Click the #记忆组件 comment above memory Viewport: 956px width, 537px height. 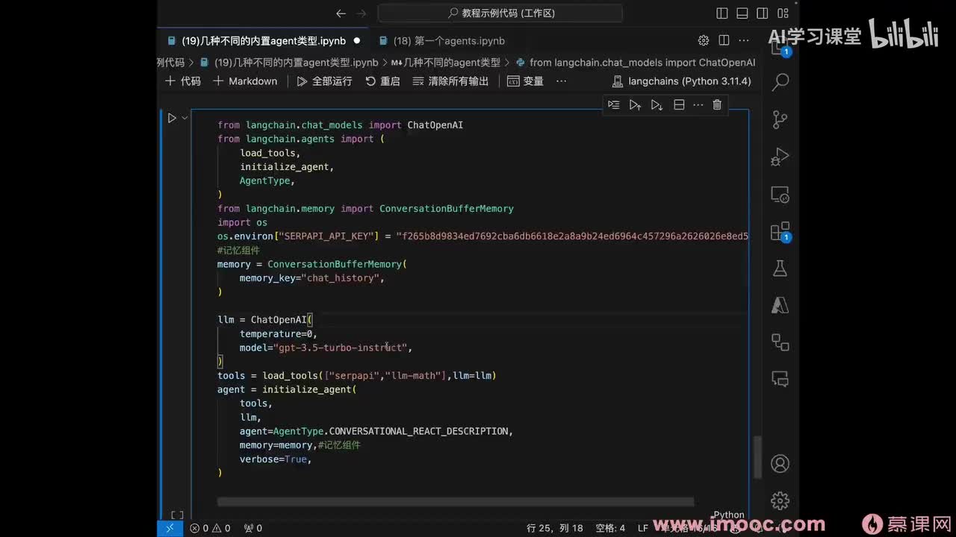[239, 251]
